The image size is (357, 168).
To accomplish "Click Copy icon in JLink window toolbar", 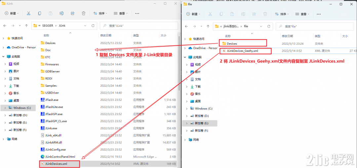I will point(40,14).
